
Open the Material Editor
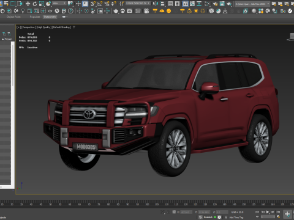pos(207,4)
